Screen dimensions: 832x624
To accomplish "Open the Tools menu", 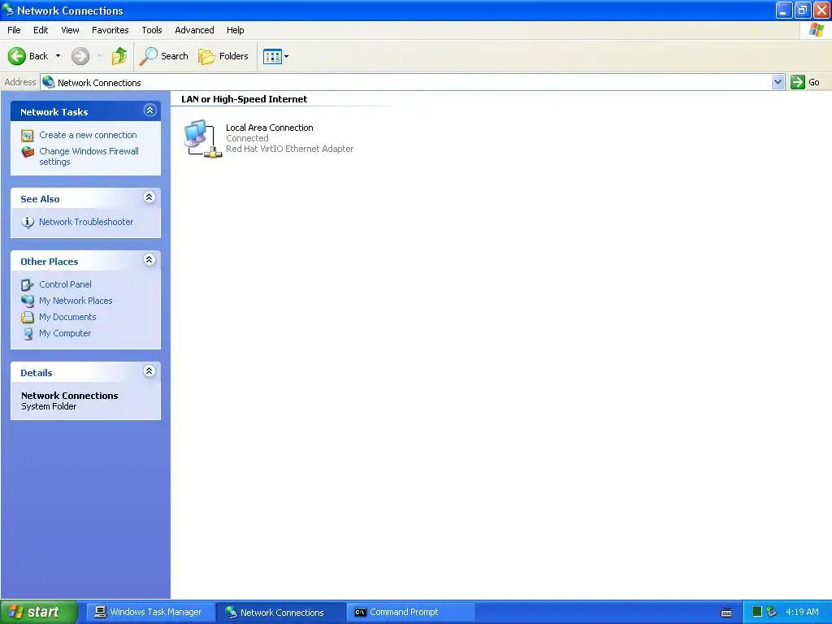I will pos(152,30).
